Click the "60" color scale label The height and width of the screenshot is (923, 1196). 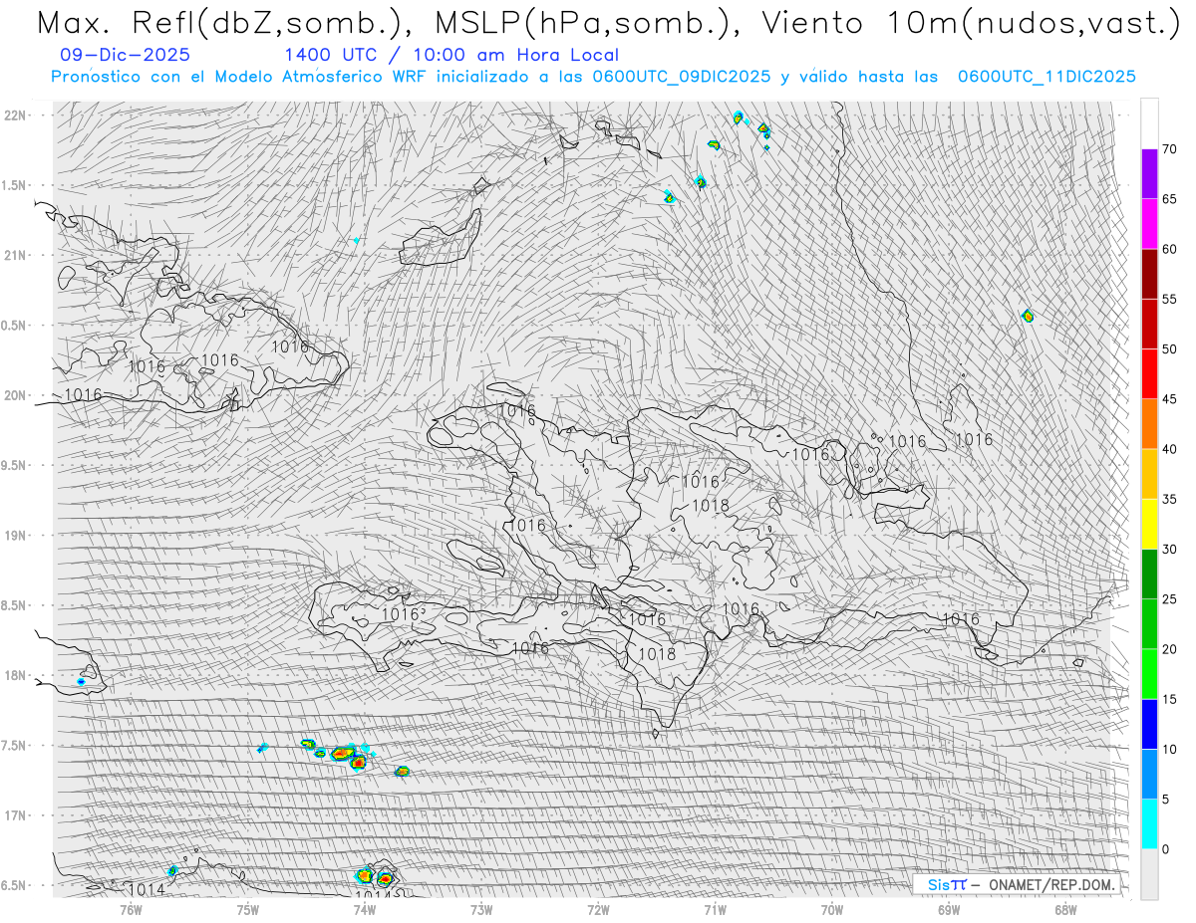(x=1169, y=249)
